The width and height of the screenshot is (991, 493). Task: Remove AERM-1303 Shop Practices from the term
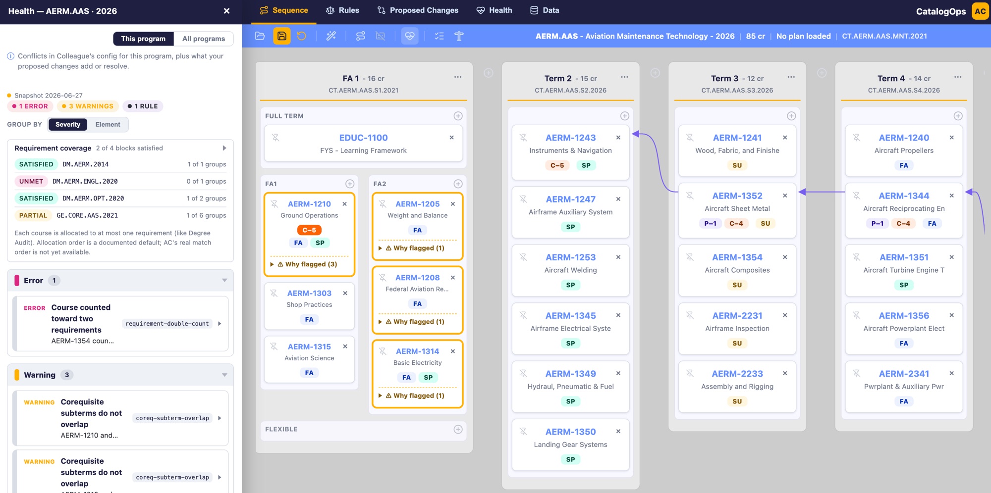click(x=345, y=293)
